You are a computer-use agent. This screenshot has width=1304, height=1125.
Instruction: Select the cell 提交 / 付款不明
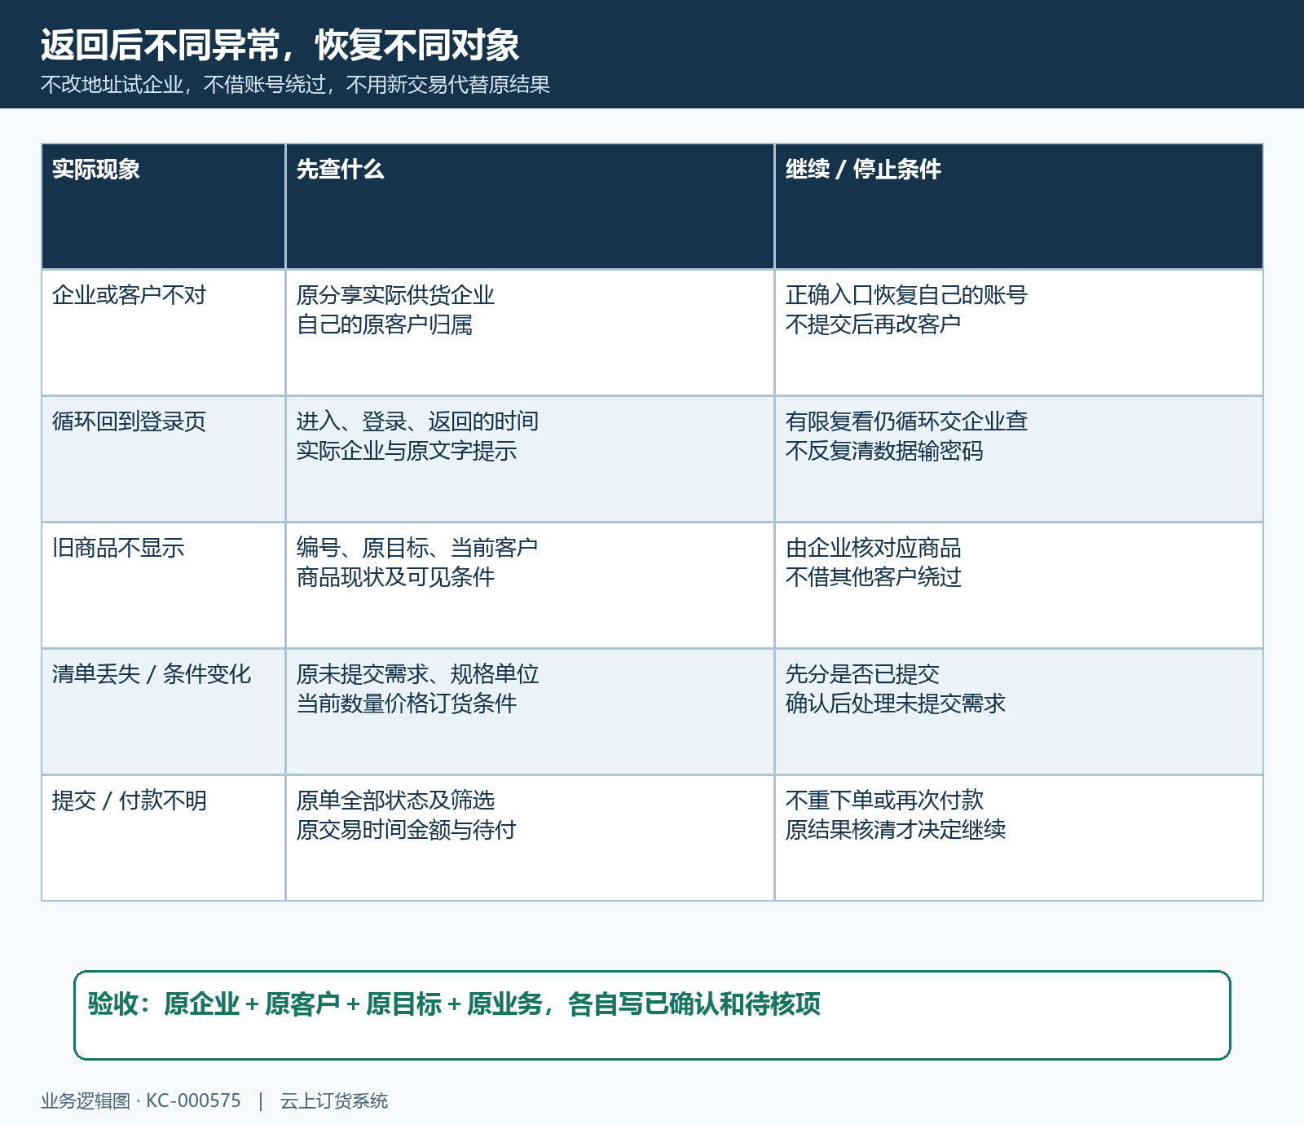point(163,838)
